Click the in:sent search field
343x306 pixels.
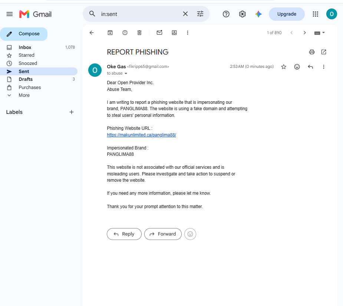click(x=140, y=14)
